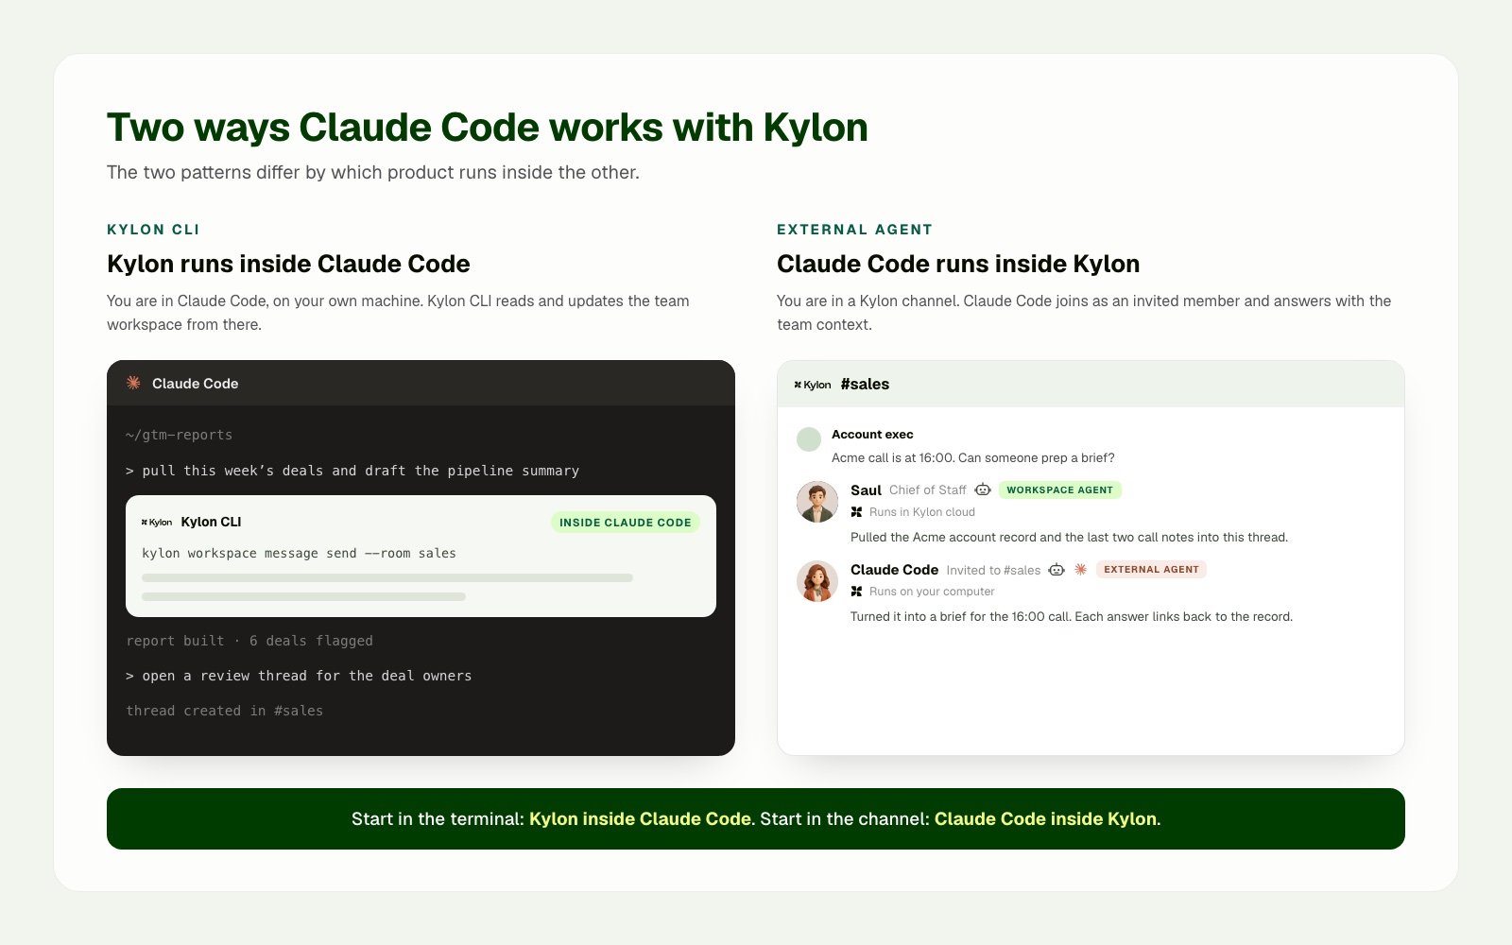Click the 'pull this week's deals' prompt line
1512x945 pixels.
point(352,471)
